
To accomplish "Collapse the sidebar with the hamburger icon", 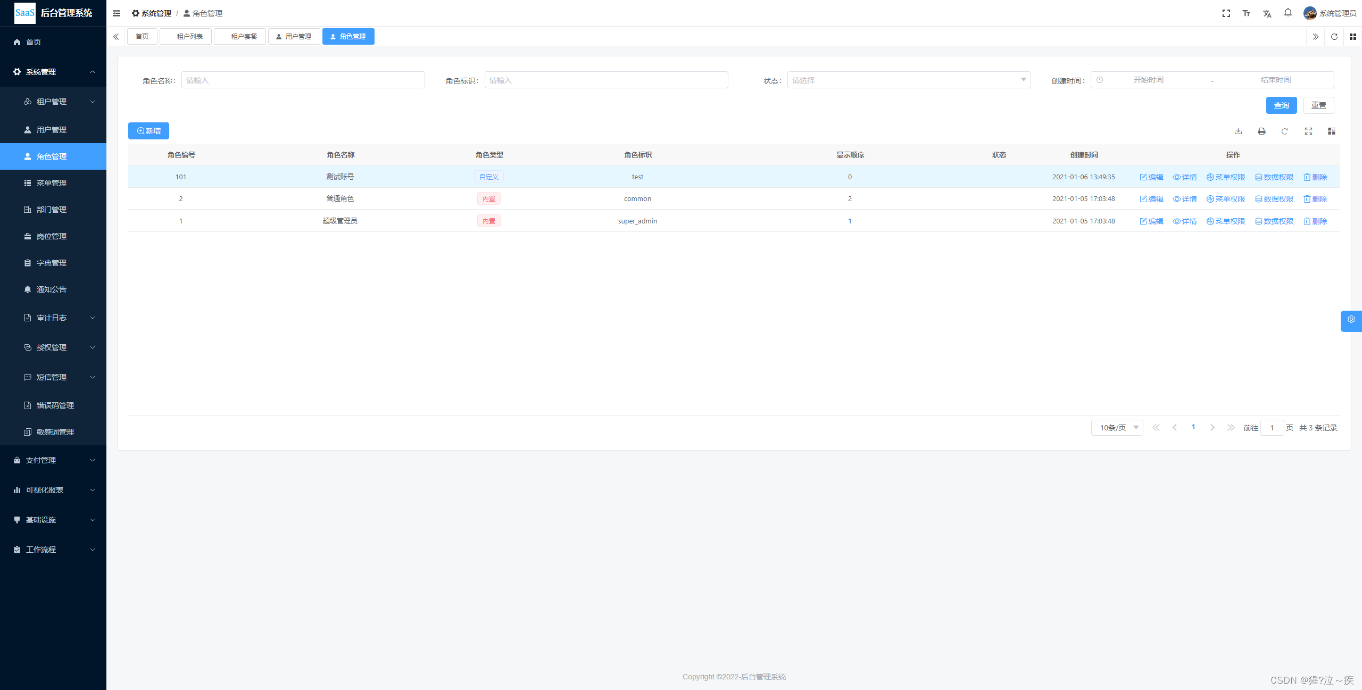I will click(117, 13).
